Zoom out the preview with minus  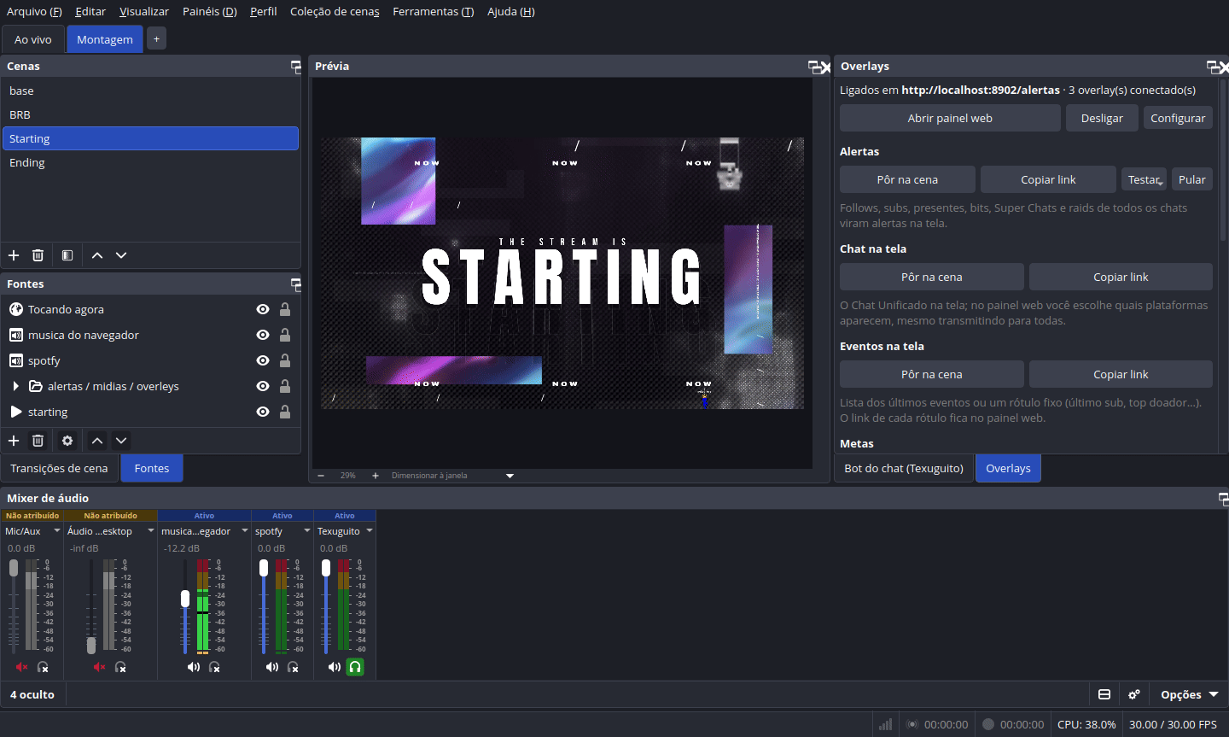(321, 476)
